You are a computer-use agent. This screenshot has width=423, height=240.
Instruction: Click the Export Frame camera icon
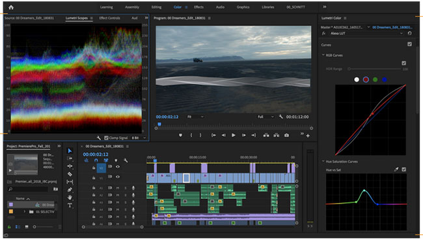click(x=286, y=135)
